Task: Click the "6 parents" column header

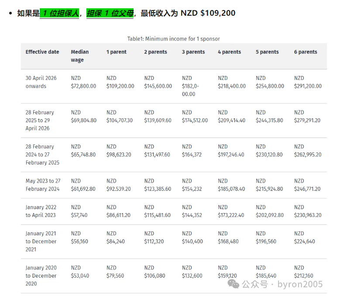Action: (306, 52)
